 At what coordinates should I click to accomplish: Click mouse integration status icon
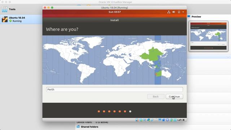(171, 120)
